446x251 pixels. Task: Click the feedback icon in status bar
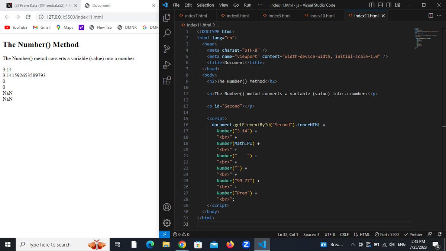tap(430, 234)
